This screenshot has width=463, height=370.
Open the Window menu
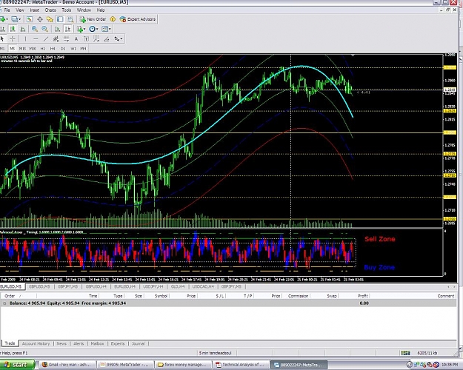click(x=84, y=10)
